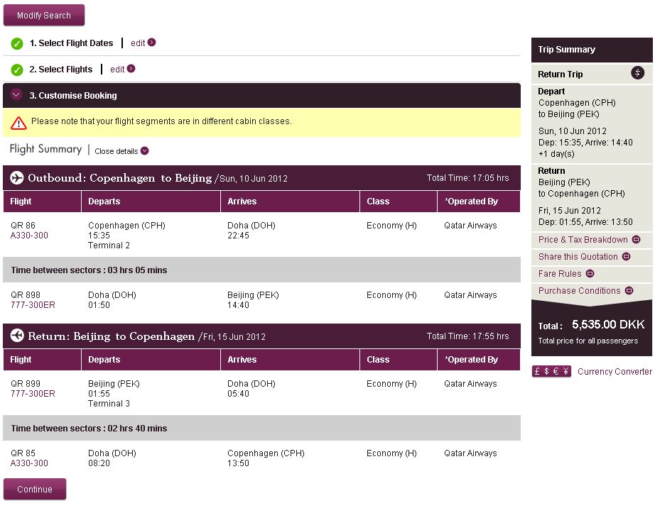Viewport: 655px width, 513px height.
Task: Open the Fare Rules section
Action: point(566,274)
